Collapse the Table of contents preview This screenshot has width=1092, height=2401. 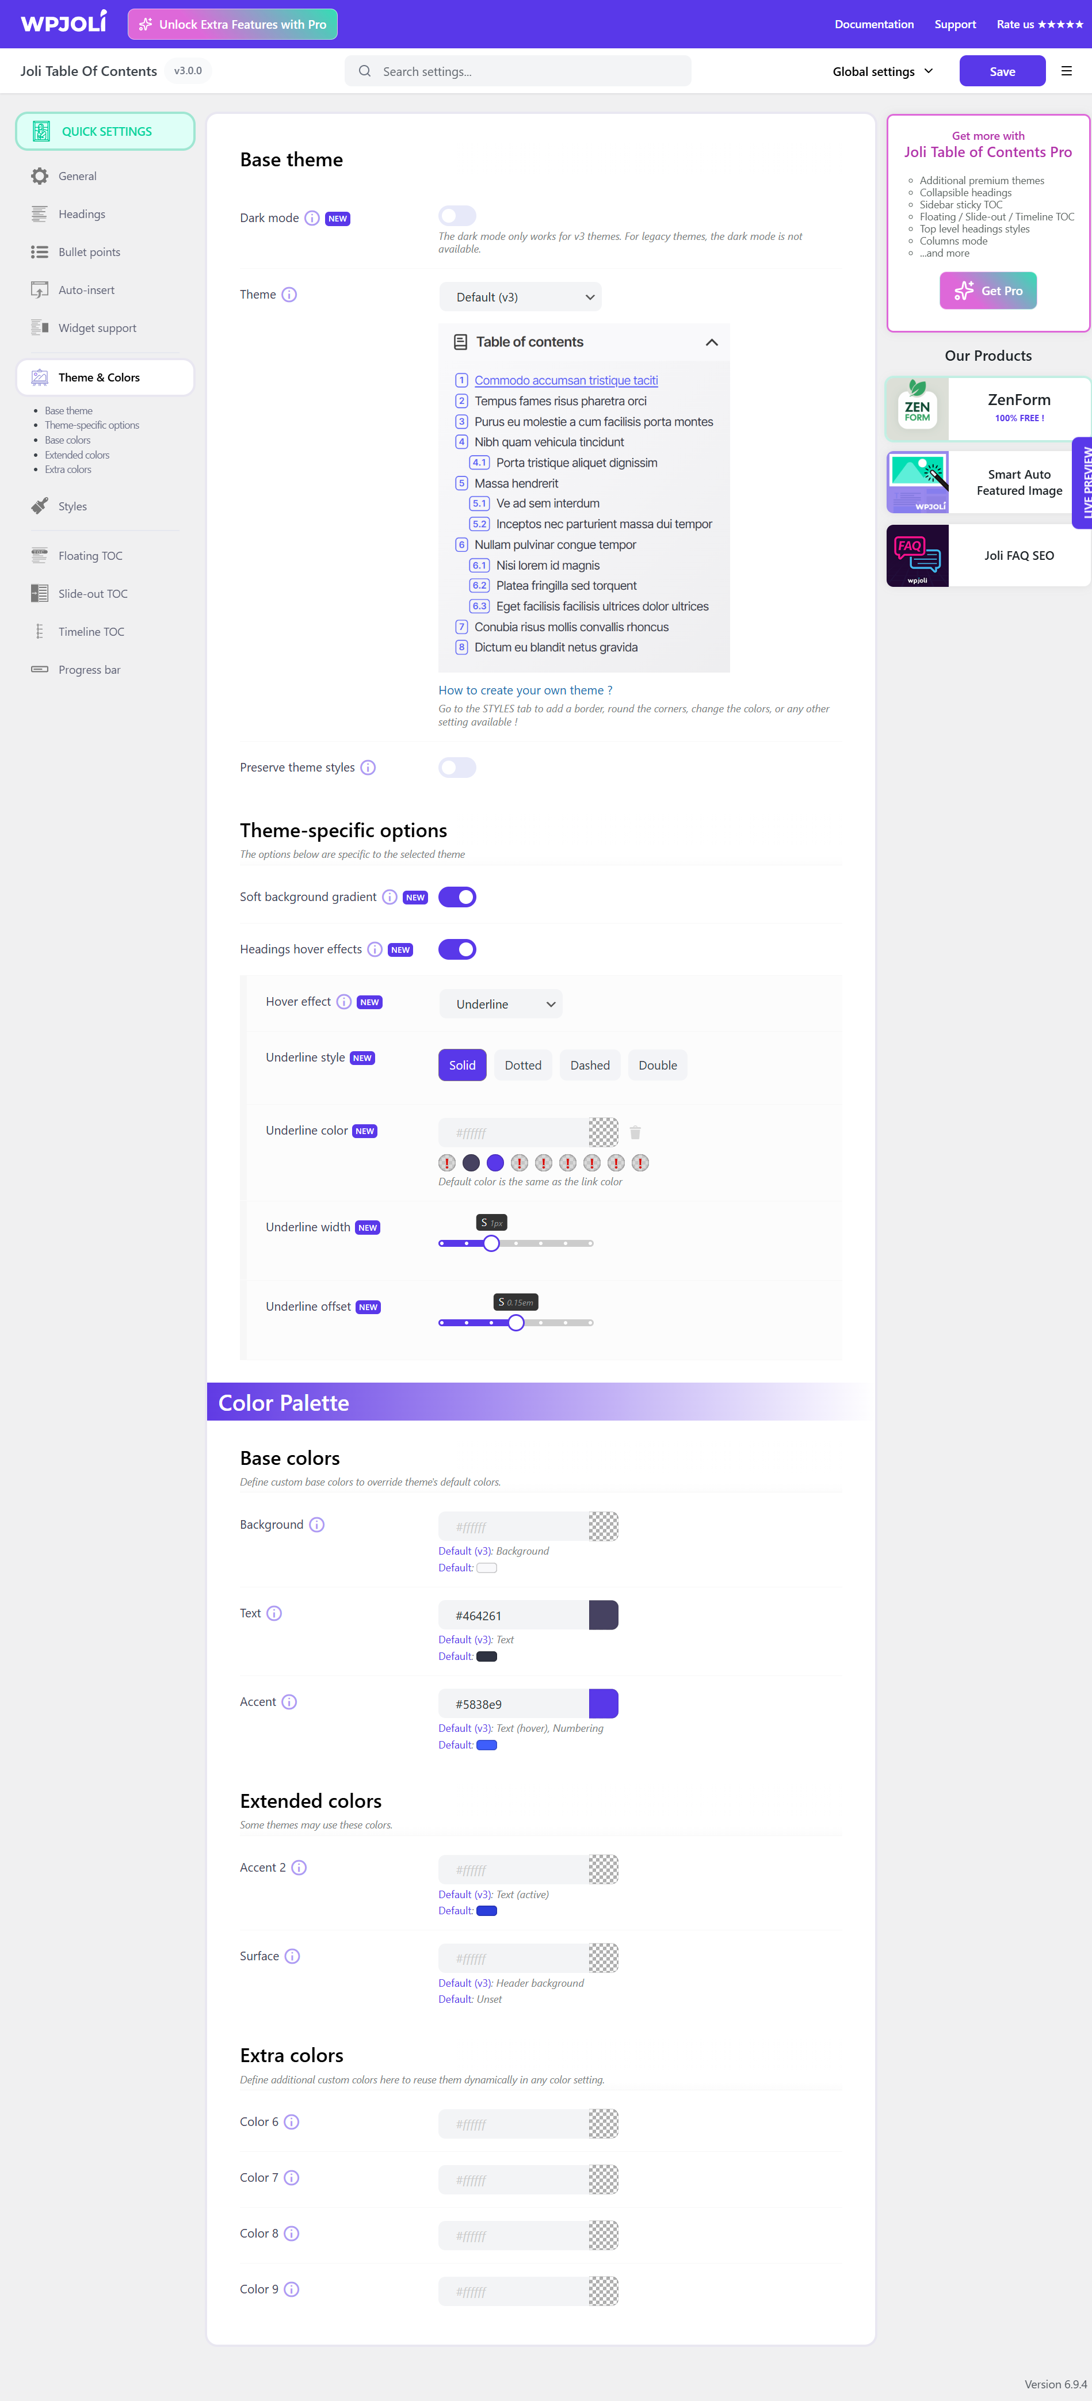[x=711, y=342]
